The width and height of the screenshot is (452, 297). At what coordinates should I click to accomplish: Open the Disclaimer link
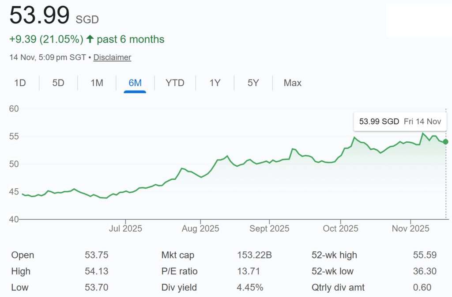click(112, 57)
